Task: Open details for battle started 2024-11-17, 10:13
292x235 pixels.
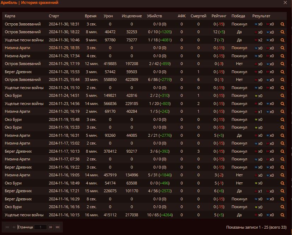Action: tap(282, 151)
